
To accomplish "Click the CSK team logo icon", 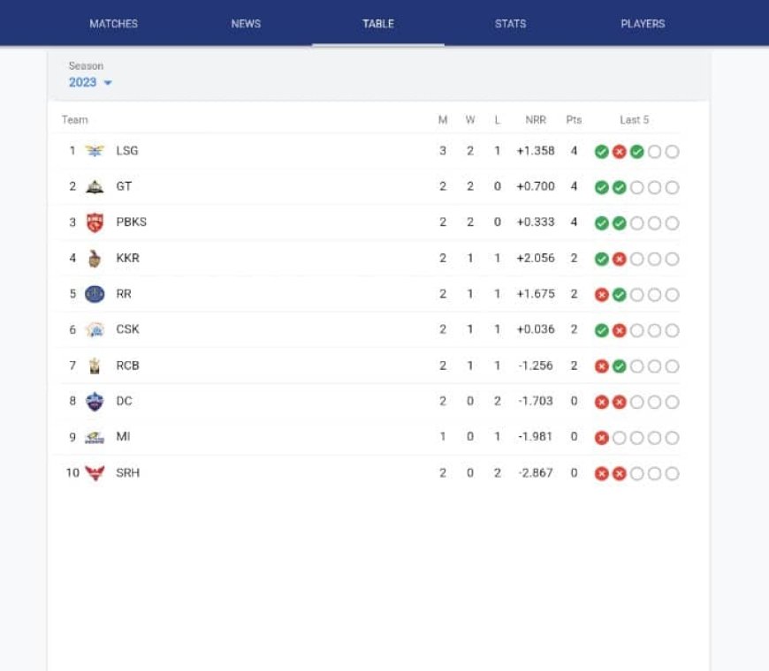I will pyautogui.click(x=95, y=330).
